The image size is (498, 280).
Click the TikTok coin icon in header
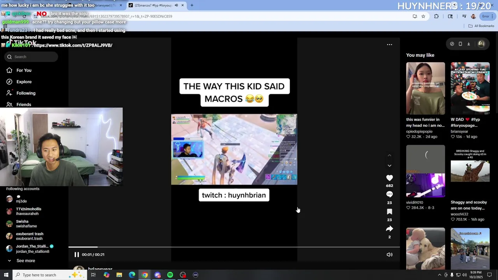(452, 44)
